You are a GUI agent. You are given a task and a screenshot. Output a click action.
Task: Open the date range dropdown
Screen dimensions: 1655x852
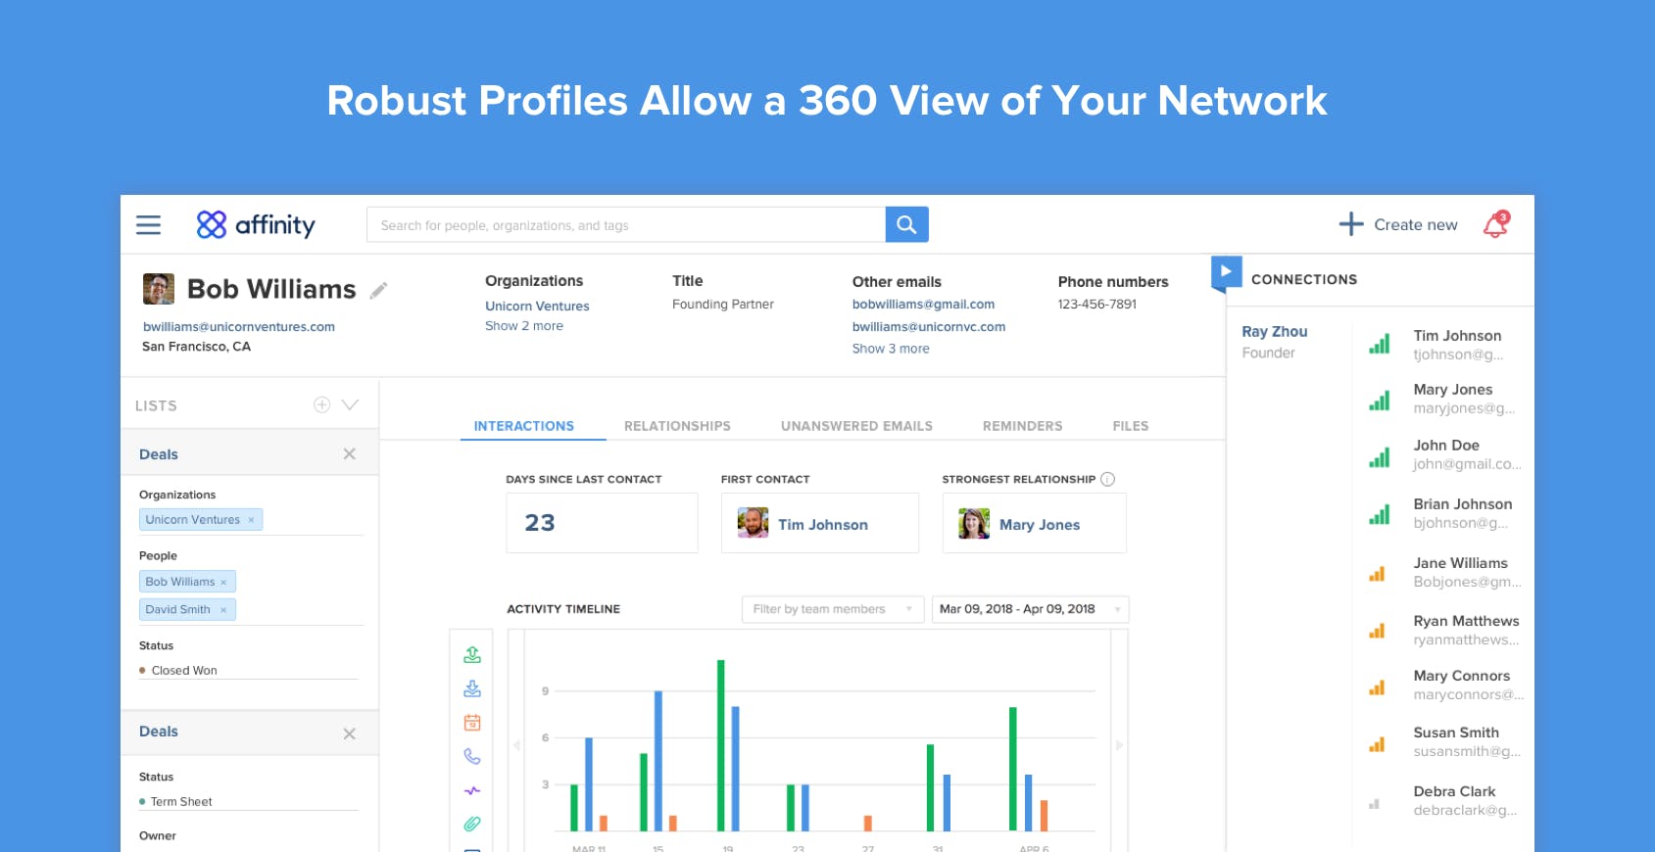click(x=1030, y=609)
